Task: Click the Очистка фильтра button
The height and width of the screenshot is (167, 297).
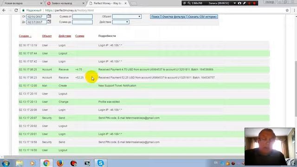Action: click(174, 17)
